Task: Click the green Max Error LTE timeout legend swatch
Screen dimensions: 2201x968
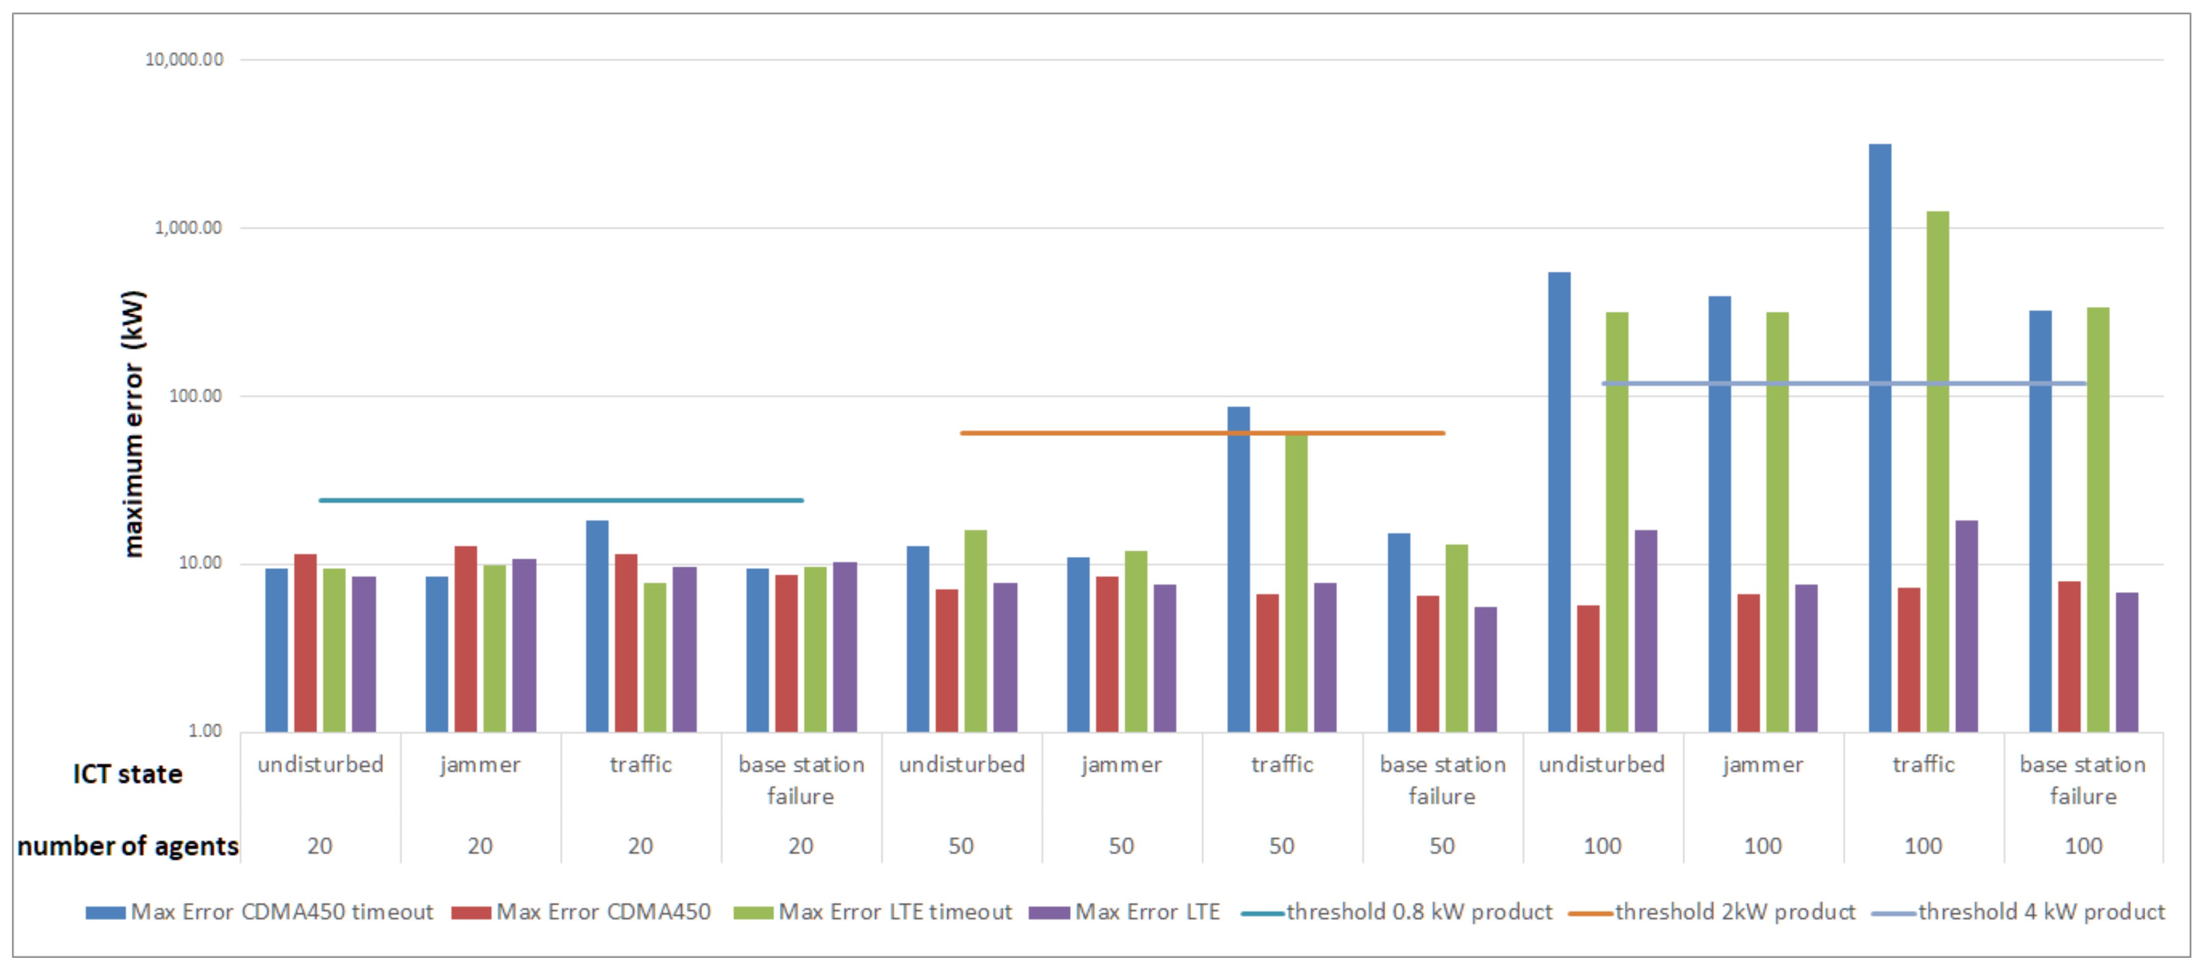Action: 753,912
